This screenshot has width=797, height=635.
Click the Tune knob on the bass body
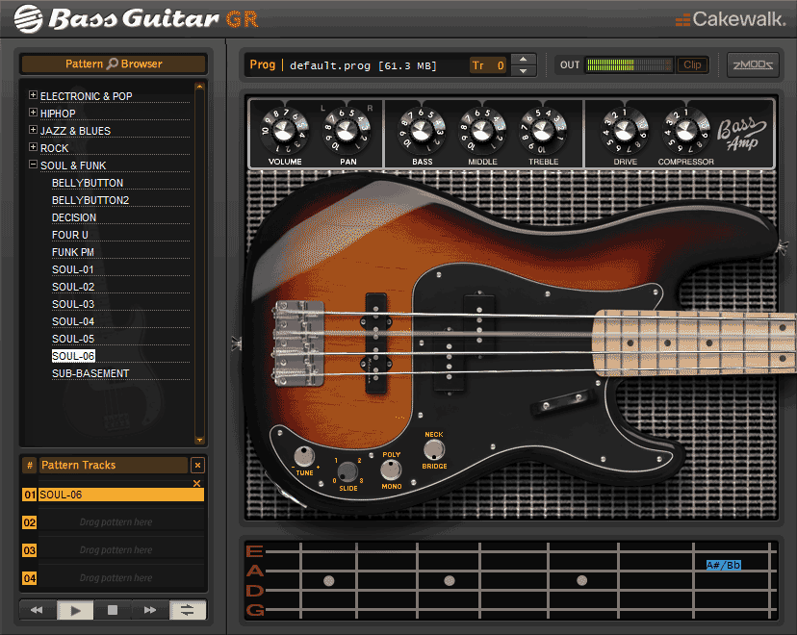304,456
